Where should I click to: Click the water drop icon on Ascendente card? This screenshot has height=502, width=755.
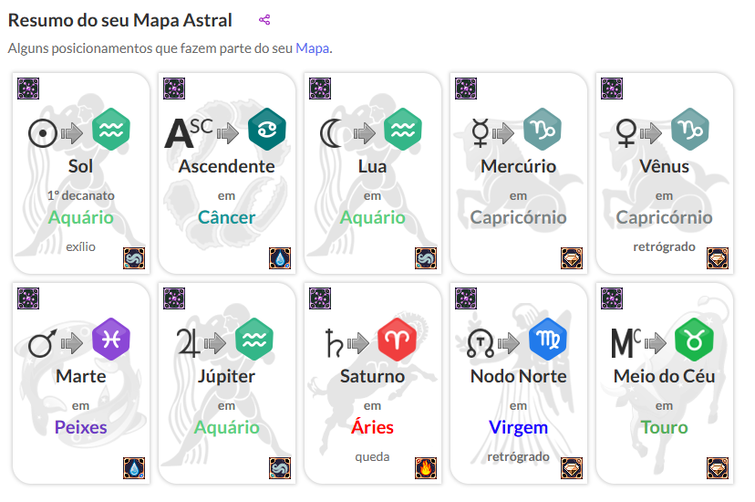280,258
